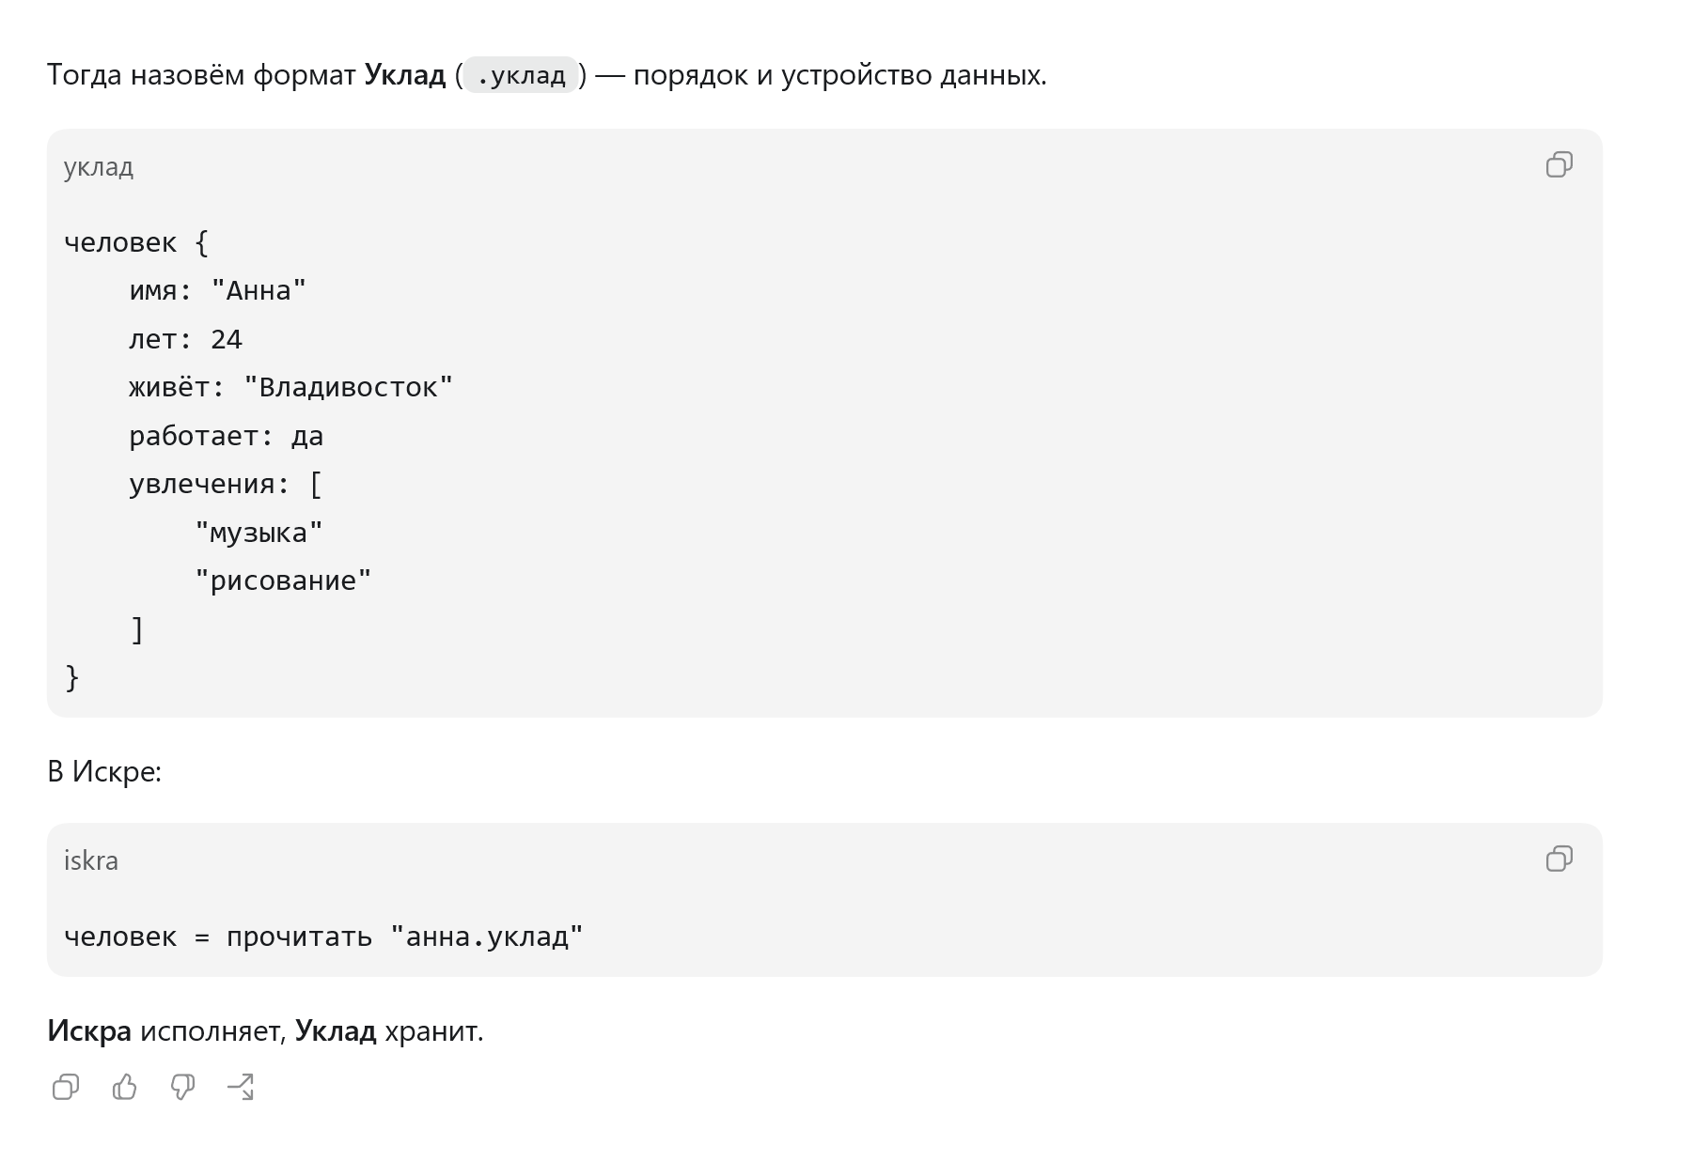Copy the уклад code block
The image size is (1693, 1161).
click(x=1559, y=164)
